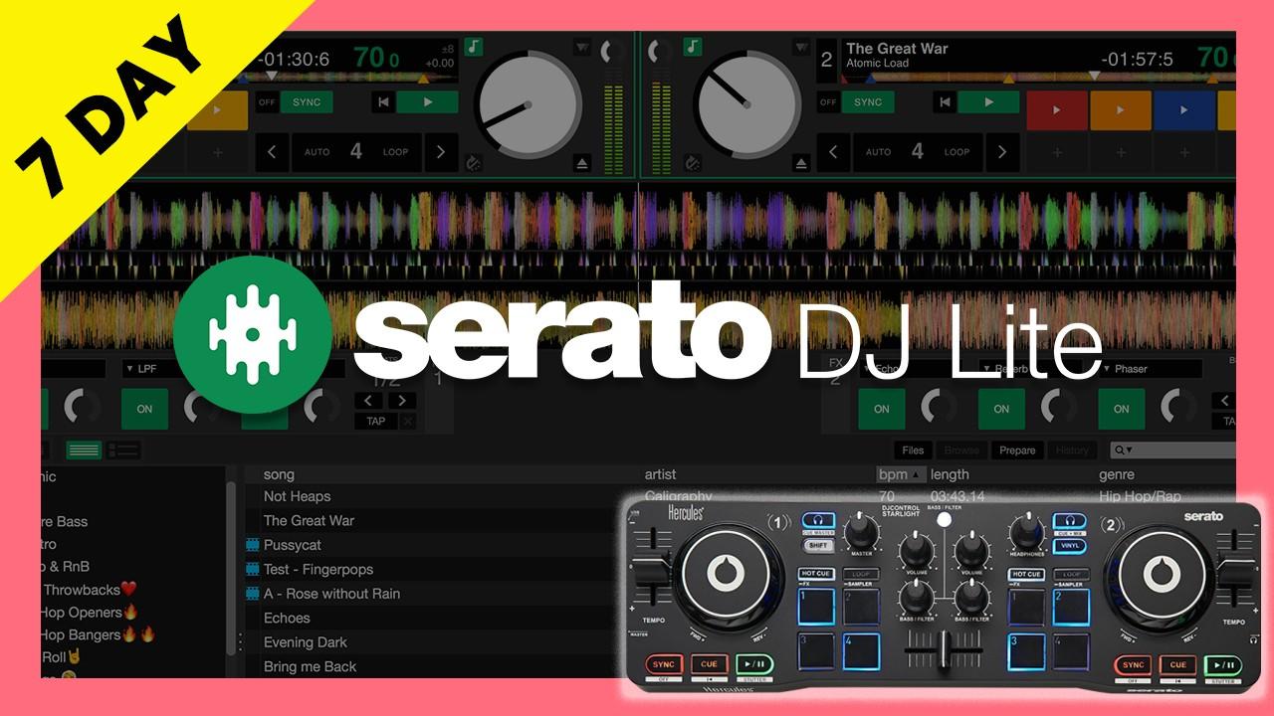Eject the track from deck 1
Image resolution: width=1274 pixels, height=716 pixels.
[x=582, y=163]
